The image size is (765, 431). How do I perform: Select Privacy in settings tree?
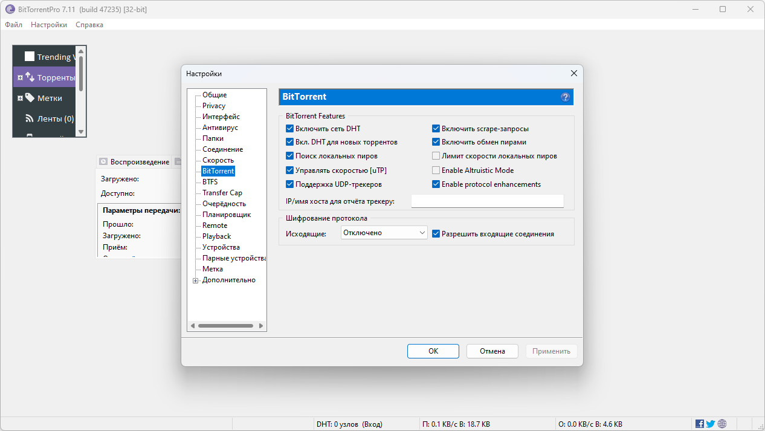click(214, 106)
